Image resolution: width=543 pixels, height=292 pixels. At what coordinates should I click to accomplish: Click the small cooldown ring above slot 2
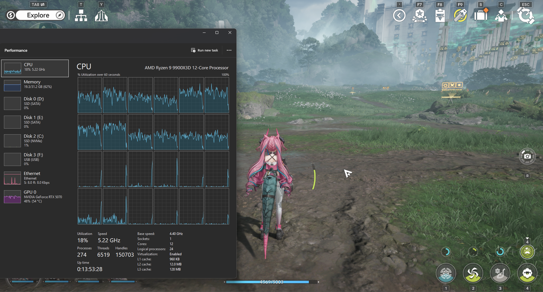coord(473,252)
